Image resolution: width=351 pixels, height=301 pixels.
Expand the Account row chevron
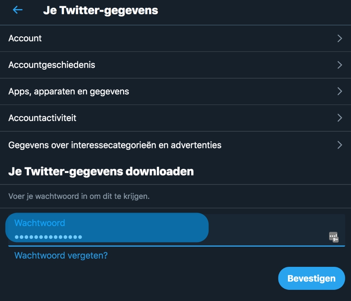point(339,39)
